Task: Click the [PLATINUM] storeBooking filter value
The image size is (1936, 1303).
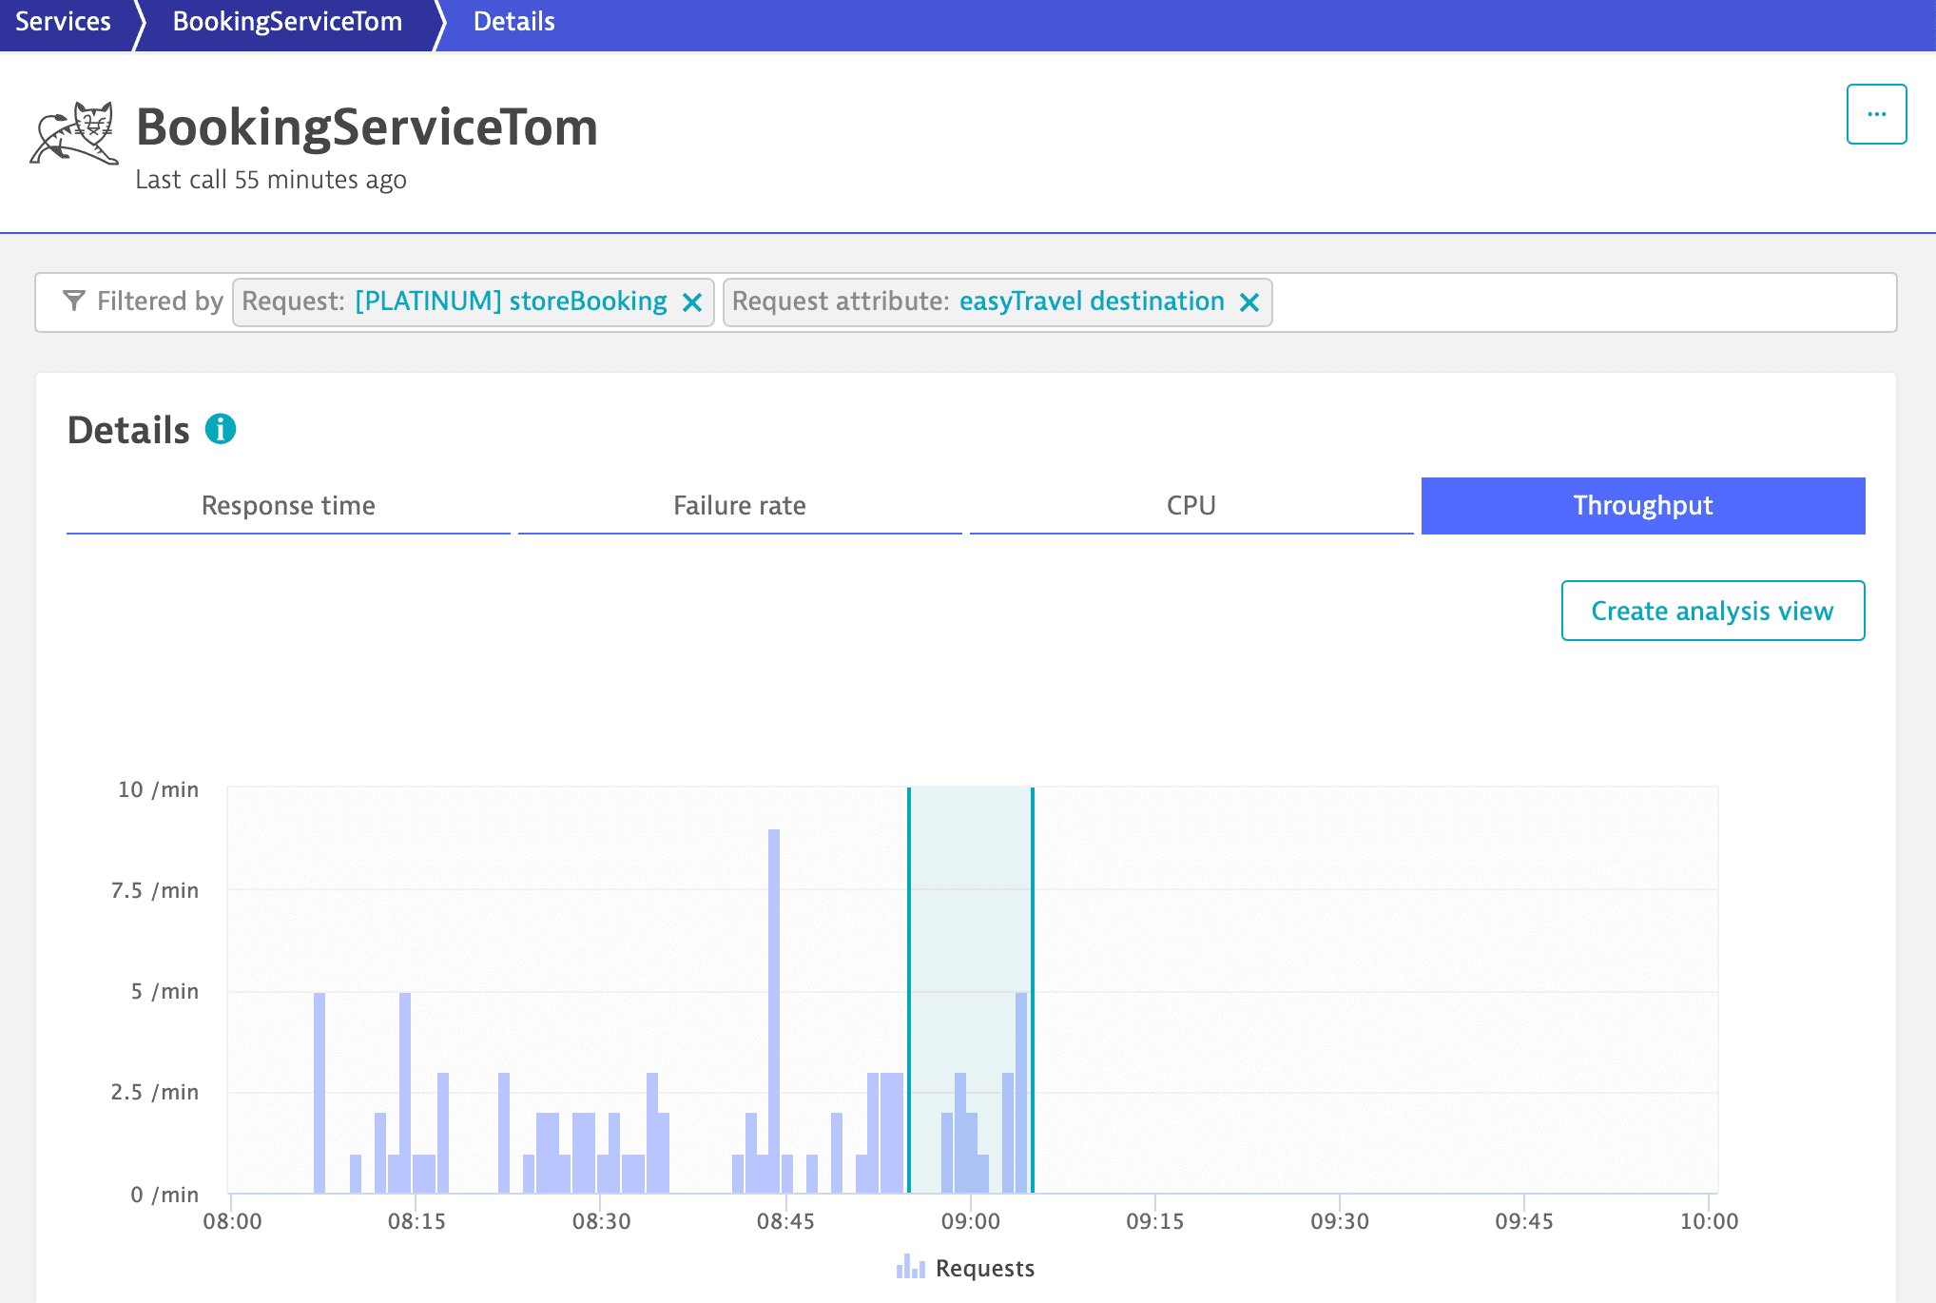Action: 511,301
